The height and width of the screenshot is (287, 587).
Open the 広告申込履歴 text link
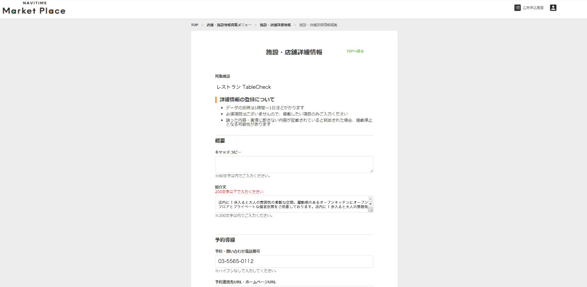[x=533, y=8]
